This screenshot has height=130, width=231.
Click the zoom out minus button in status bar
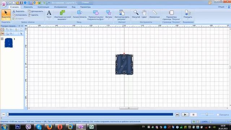pyautogui.click(x=211, y=122)
